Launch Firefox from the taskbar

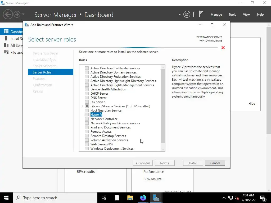tap(143, 198)
